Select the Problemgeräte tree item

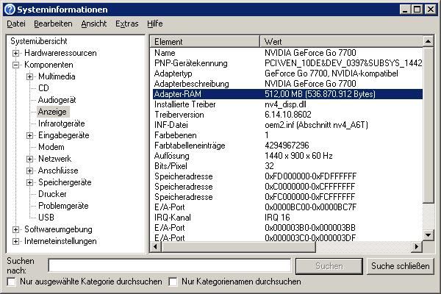63,206
